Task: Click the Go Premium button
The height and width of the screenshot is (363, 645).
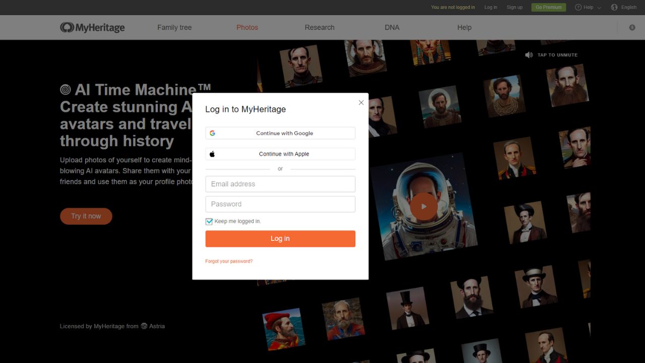Action: coord(549,7)
